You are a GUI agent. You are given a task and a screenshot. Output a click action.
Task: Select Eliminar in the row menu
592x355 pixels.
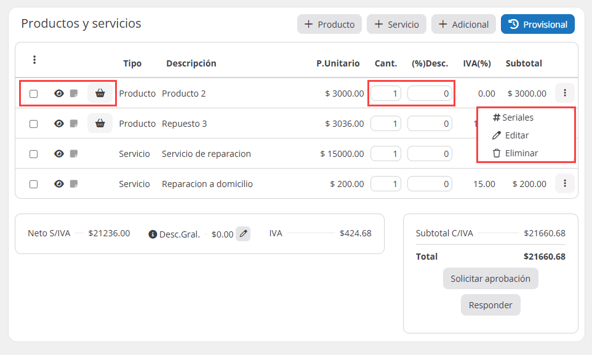click(515, 153)
